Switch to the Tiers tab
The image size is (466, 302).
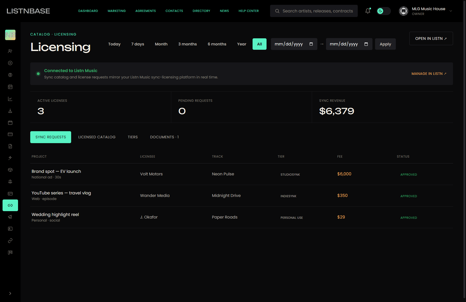point(133,137)
